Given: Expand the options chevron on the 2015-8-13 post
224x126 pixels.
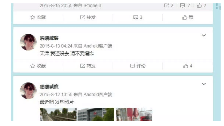Looking at the screenshot, I should coord(204,35).
